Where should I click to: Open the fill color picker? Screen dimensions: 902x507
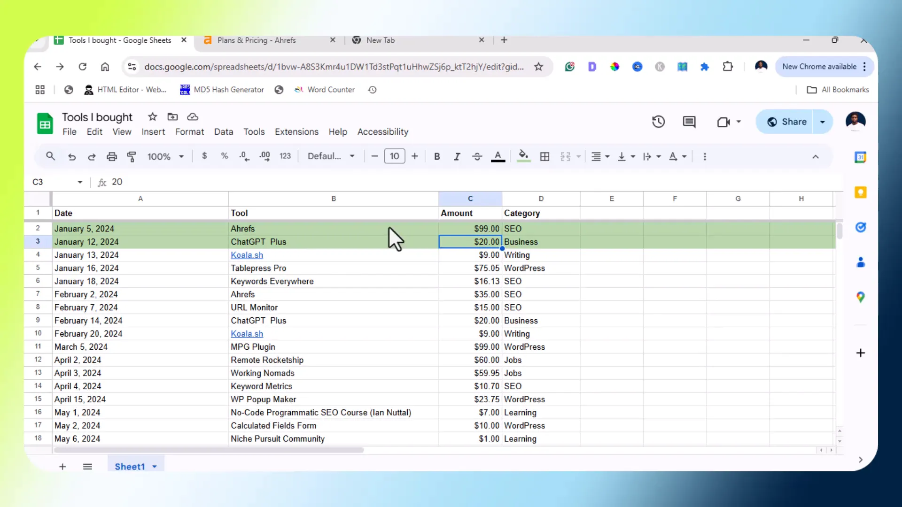click(x=523, y=156)
